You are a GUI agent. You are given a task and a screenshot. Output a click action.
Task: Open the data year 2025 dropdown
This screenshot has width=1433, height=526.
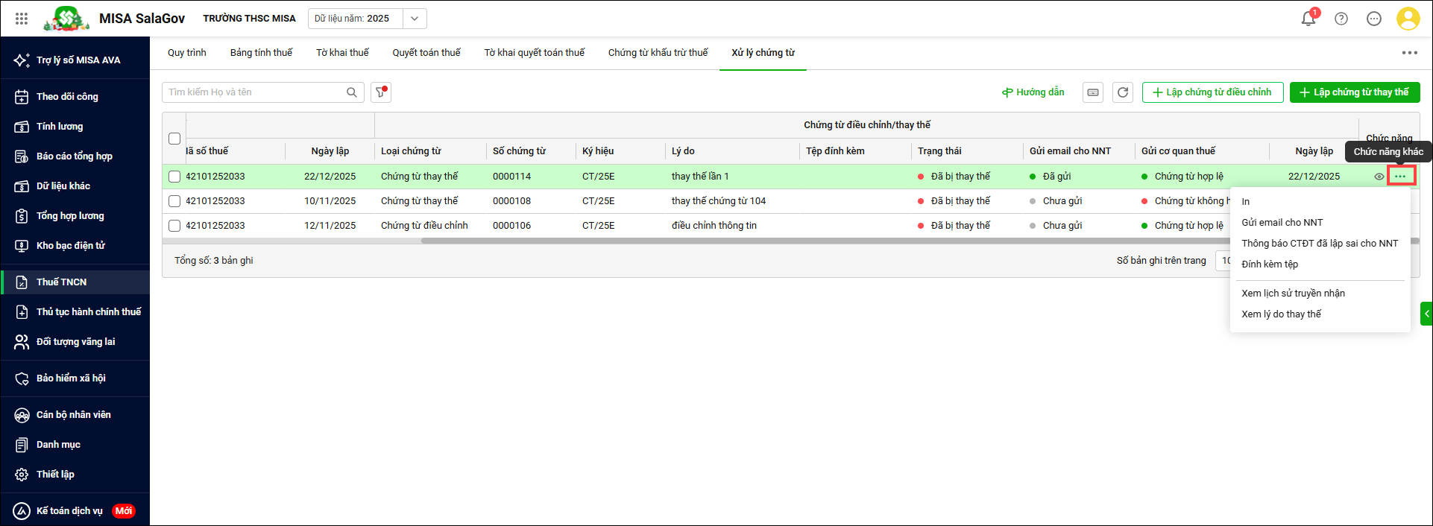click(x=415, y=19)
